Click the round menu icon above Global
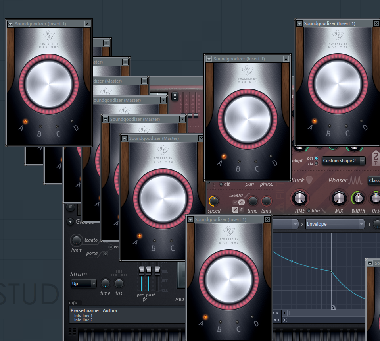The height and width of the screenshot is (341, 380). 70,207
